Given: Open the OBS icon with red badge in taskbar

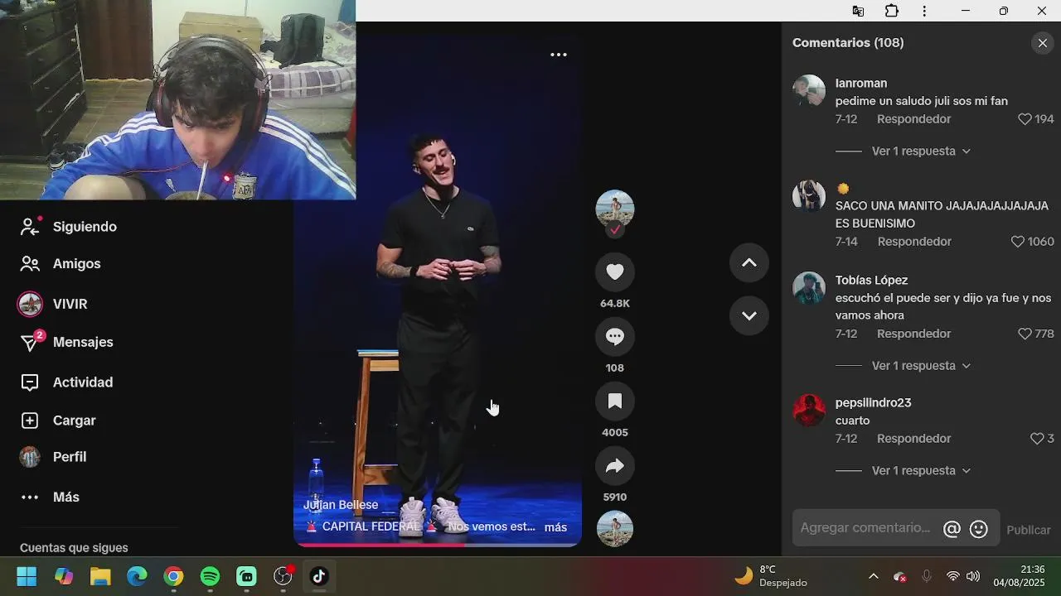Looking at the screenshot, I should [x=283, y=576].
